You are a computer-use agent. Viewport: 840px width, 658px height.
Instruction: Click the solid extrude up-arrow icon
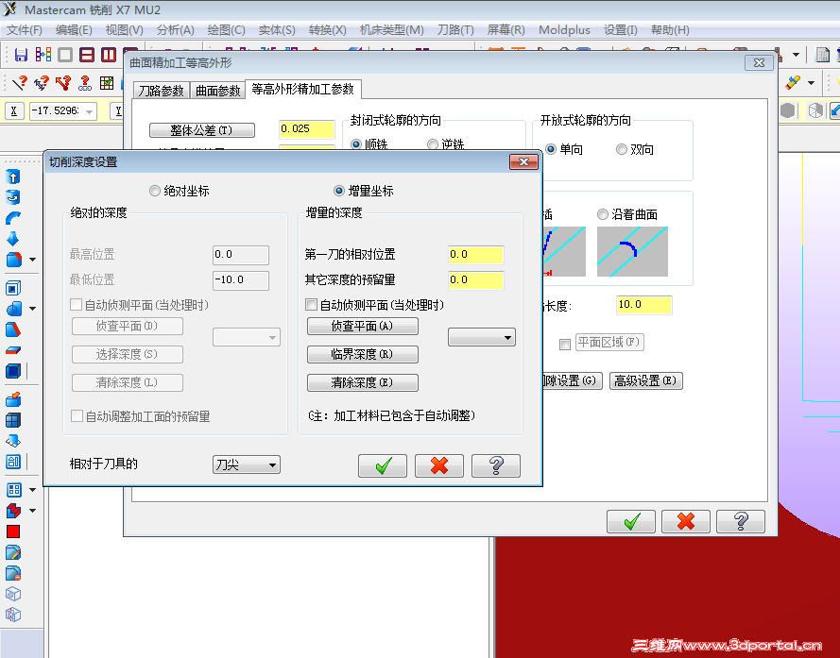pyautogui.click(x=13, y=177)
